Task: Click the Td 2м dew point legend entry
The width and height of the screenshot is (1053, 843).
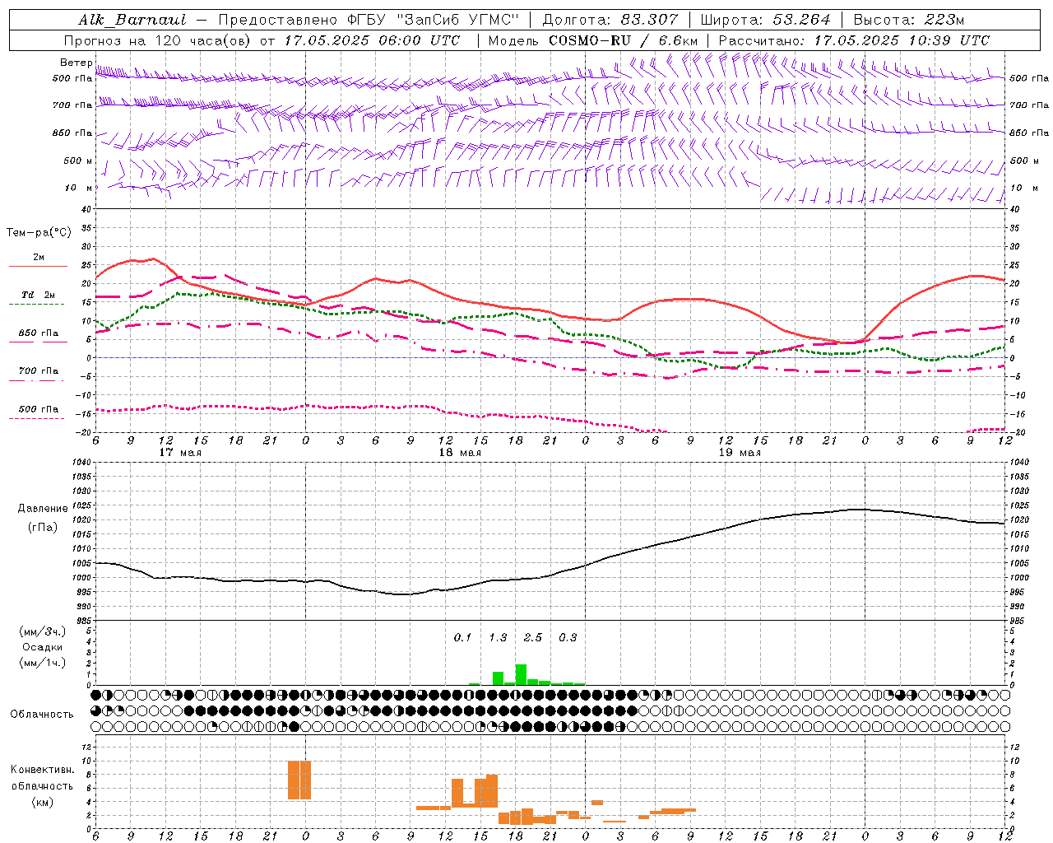Action: tap(39, 295)
